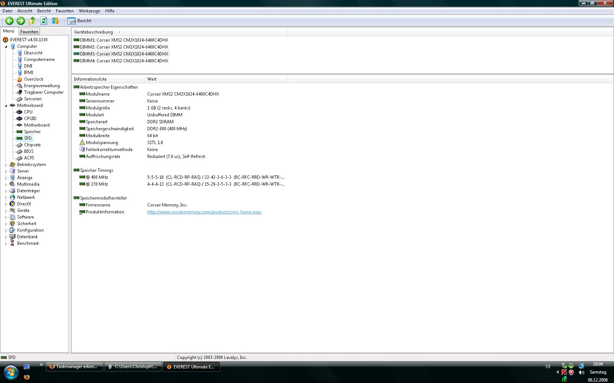Switch to Taskmanager Firefox taskbar button

75,367
